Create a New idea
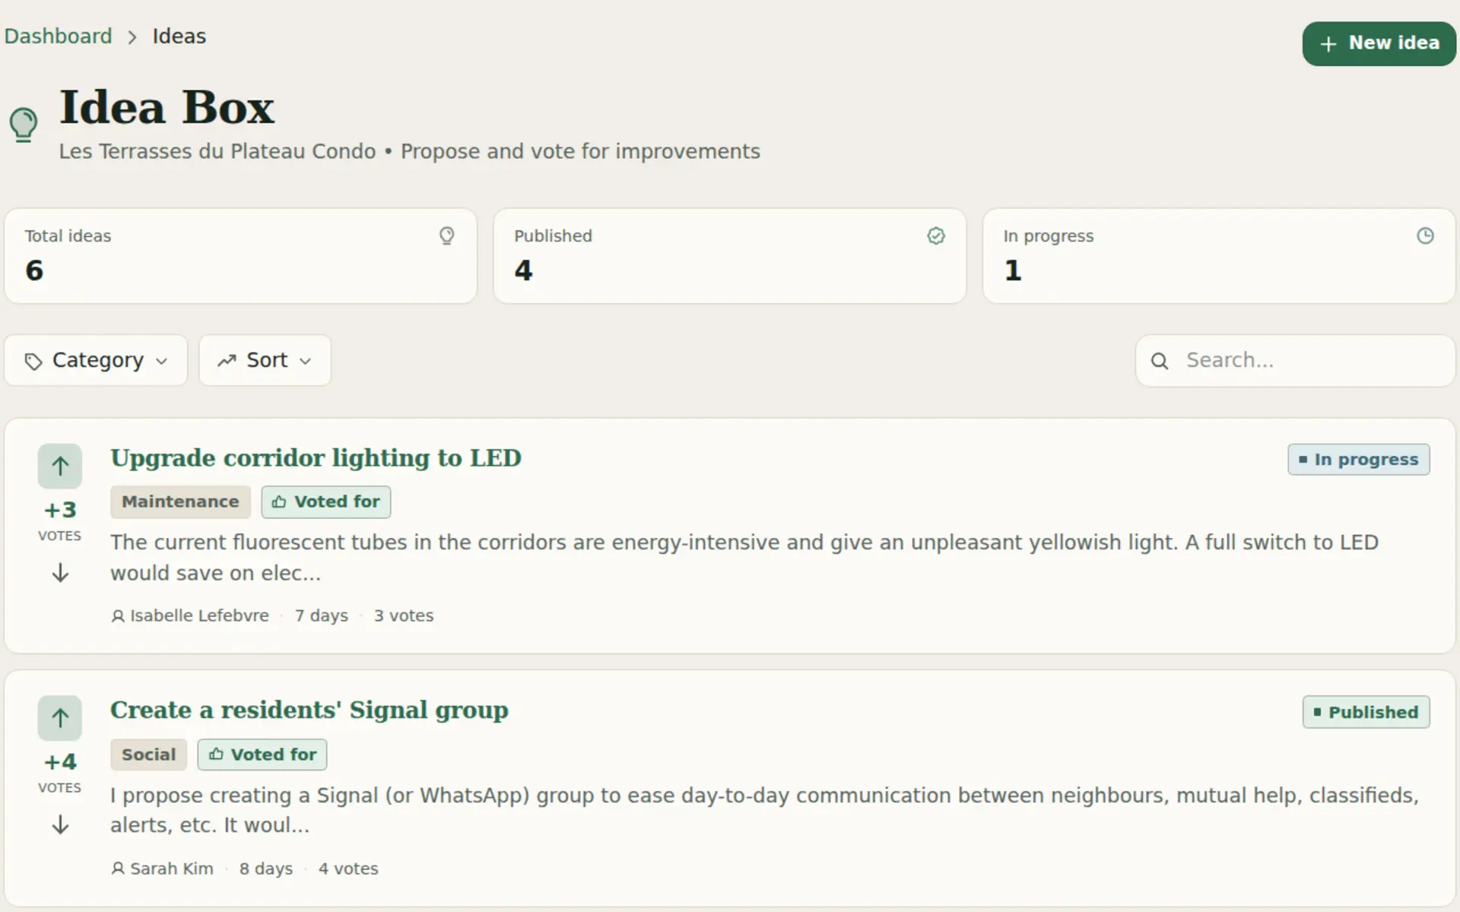This screenshot has width=1460, height=912. [x=1379, y=43]
